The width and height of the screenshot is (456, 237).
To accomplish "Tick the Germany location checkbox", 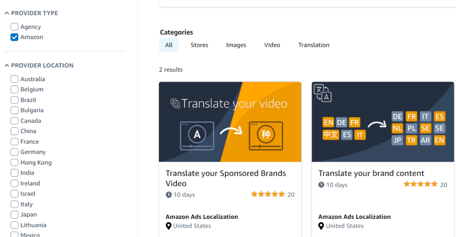I will click(x=14, y=152).
